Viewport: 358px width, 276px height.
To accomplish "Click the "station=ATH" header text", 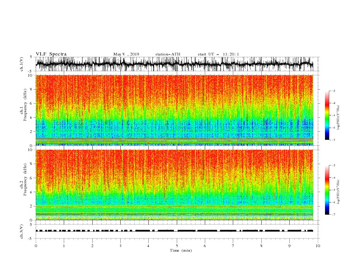I will [168, 54].
